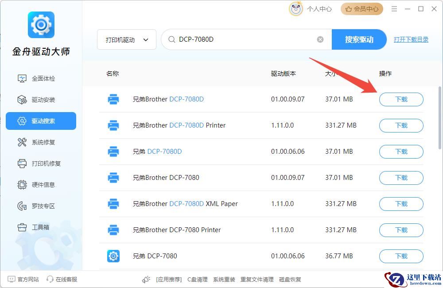Download 兄弟 DCP-7080 36.77 MB driver

click(401, 256)
